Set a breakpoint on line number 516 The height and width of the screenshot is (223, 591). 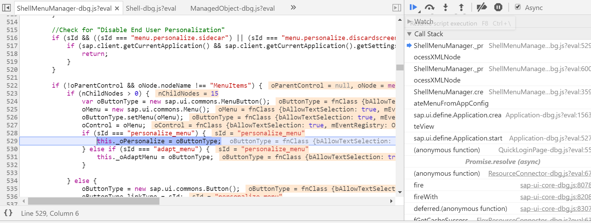(x=12, y=38)
